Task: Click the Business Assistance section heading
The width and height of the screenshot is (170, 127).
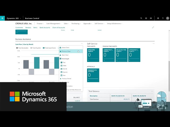Action: [x=23, y=39]
